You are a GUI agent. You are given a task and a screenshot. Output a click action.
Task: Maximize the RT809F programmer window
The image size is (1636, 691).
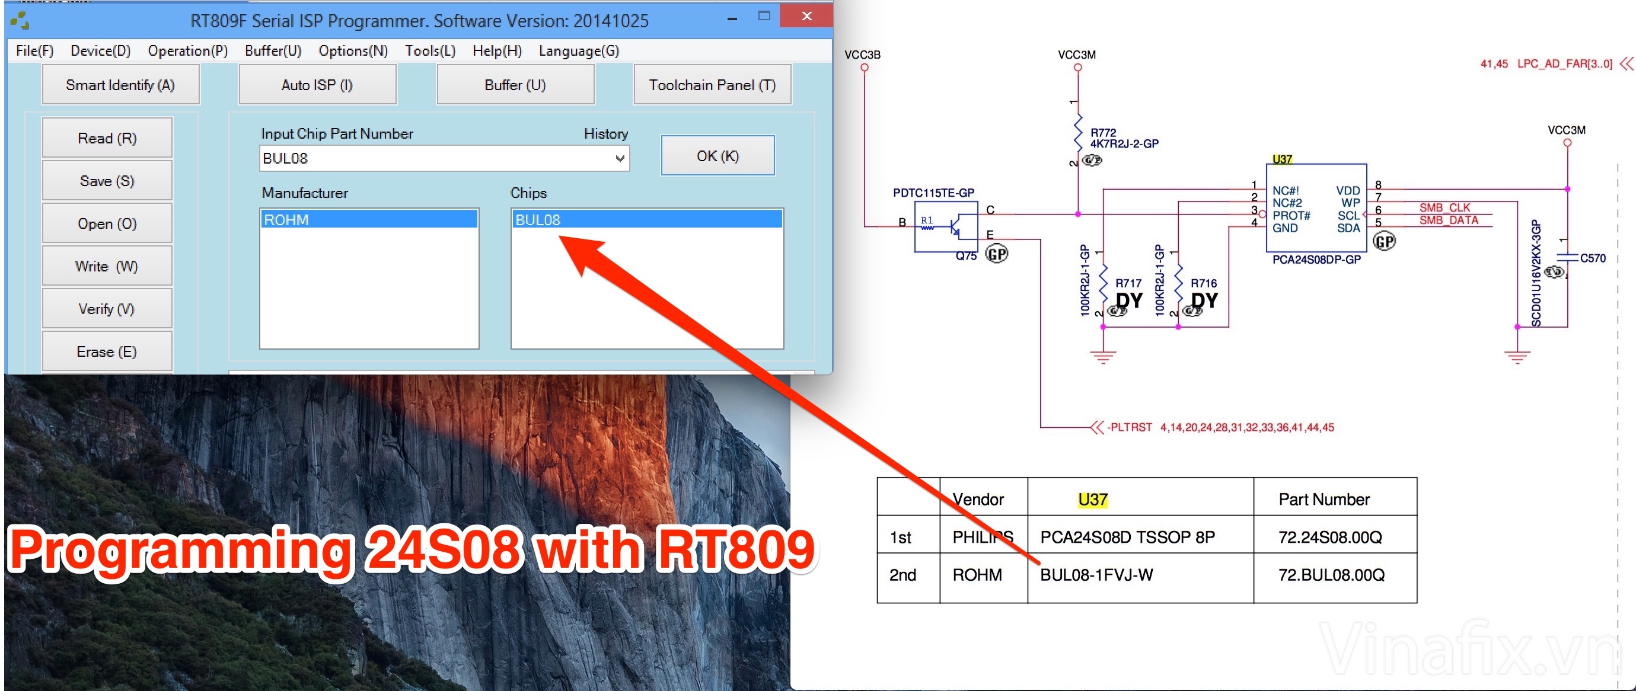(x=764, y=16)
